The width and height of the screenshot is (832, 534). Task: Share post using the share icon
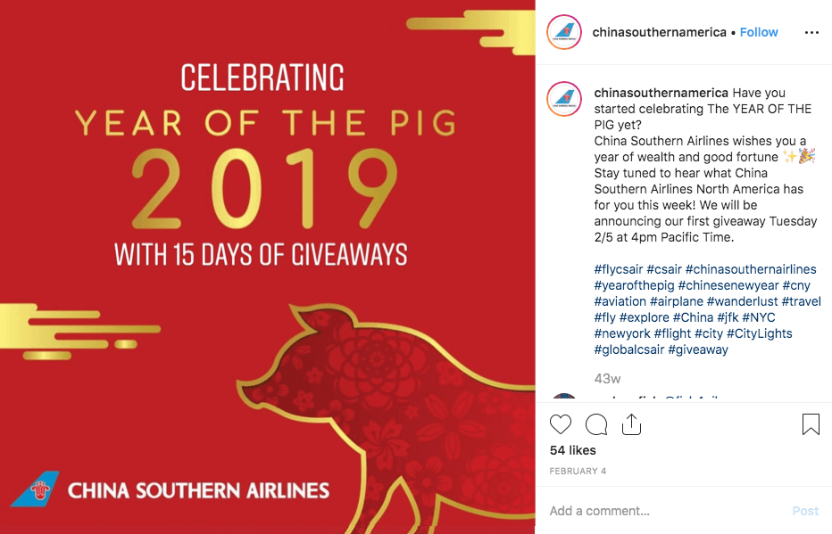click(631, 424)
